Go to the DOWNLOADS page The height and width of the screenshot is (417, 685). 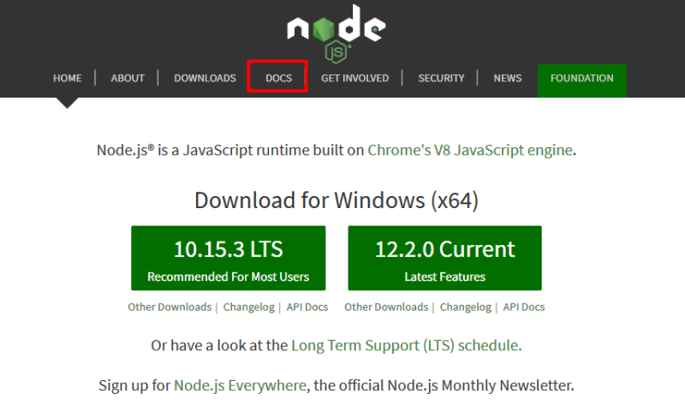pos(205,78)
